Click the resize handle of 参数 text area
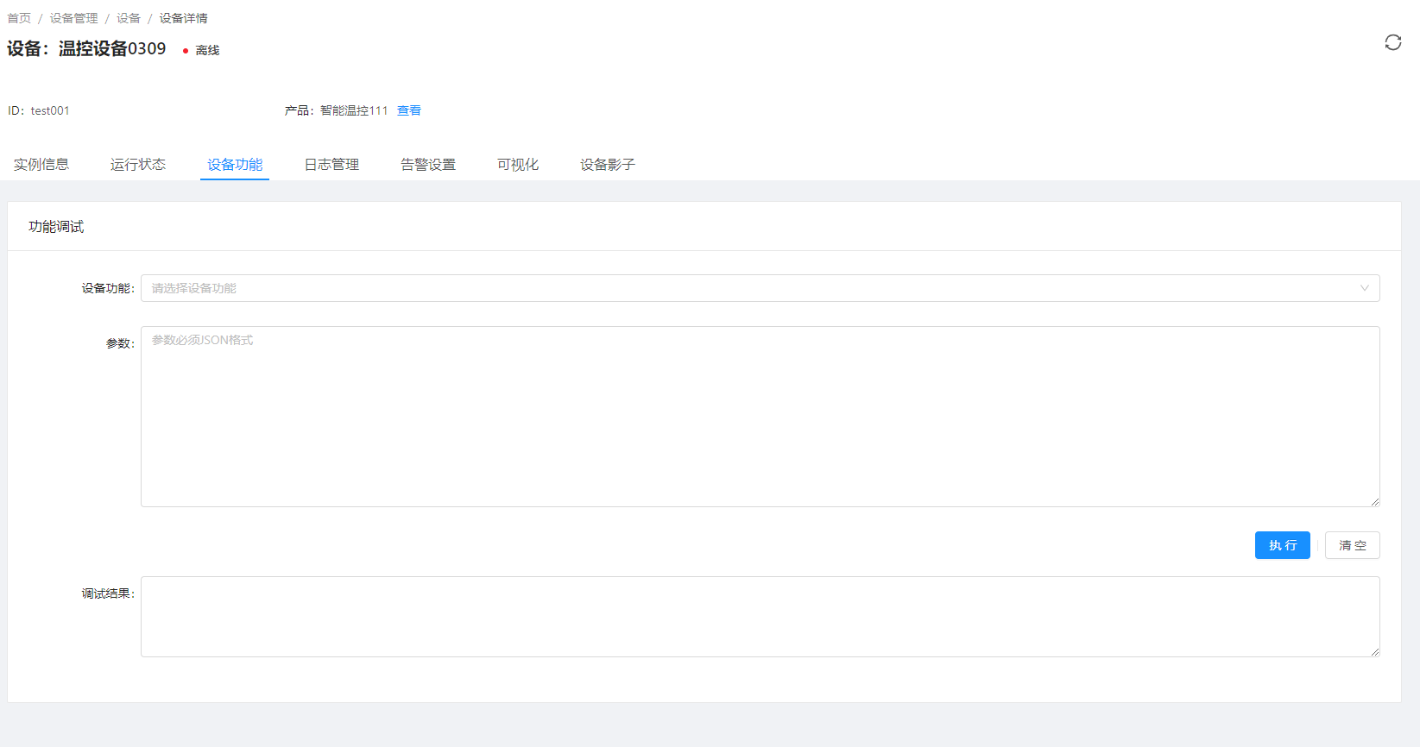The image size is (1420, 747). pos(1374,501)
